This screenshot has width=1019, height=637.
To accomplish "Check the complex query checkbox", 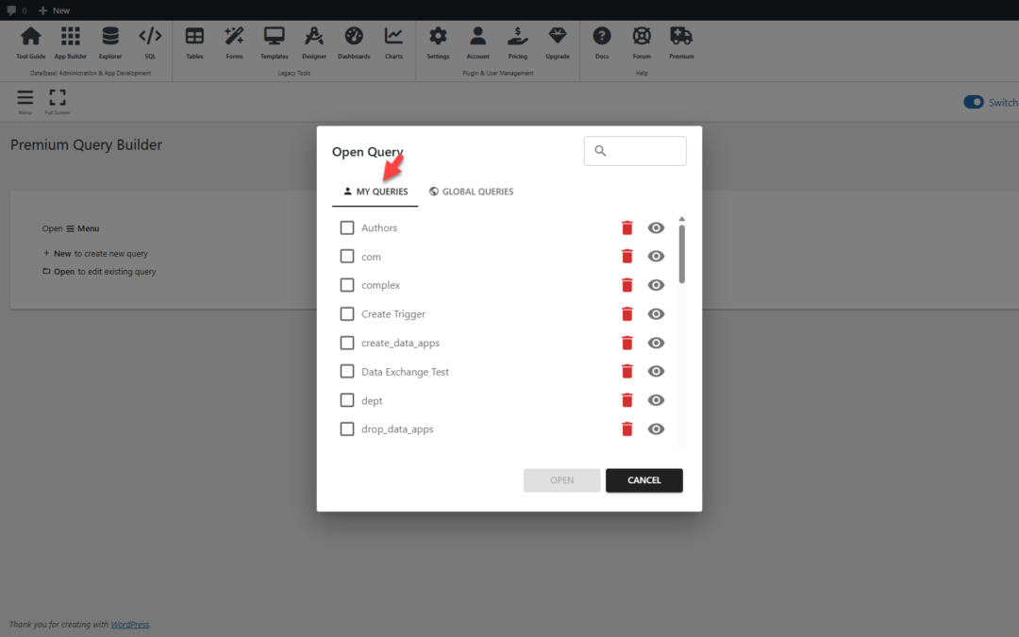I will pos(347,285).
